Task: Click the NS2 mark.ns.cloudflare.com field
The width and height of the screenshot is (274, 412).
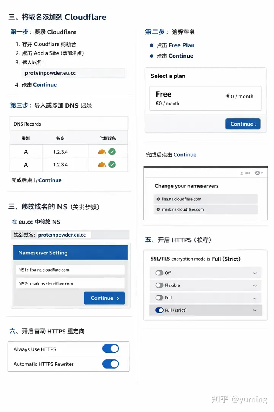Action: [70, 284]
